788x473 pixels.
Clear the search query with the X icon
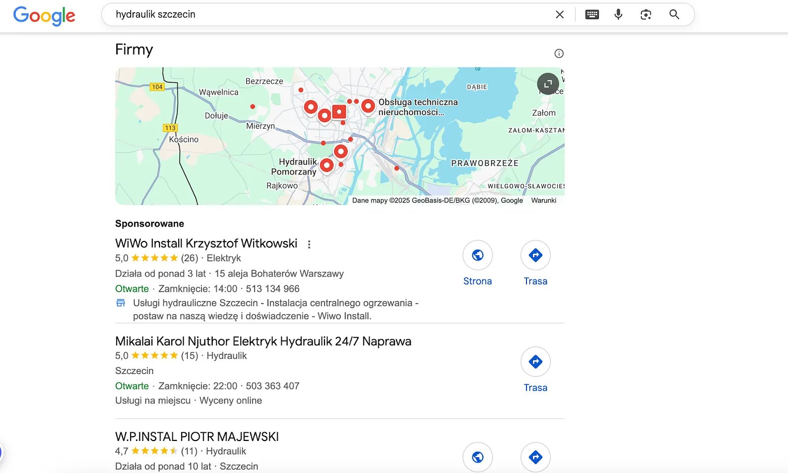(559, 15)
